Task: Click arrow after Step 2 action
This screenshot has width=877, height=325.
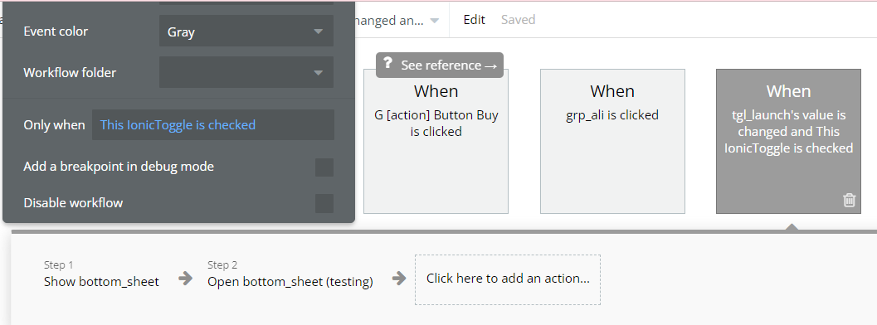Action: [x=399, y=278]
